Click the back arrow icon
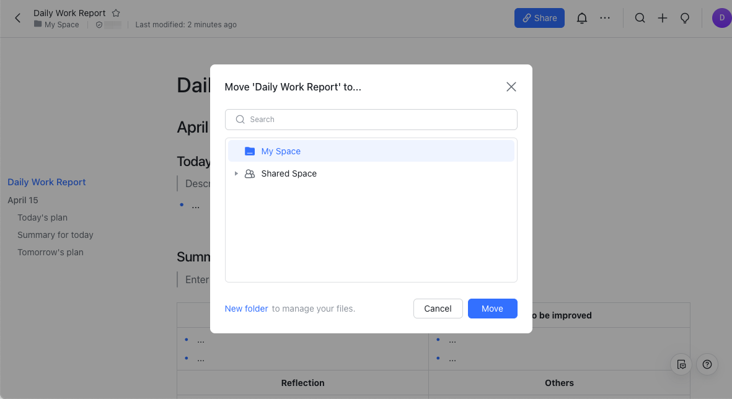 (x=17, y=18)
